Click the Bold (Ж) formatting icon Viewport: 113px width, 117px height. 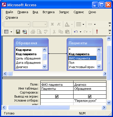coord(52,24)
